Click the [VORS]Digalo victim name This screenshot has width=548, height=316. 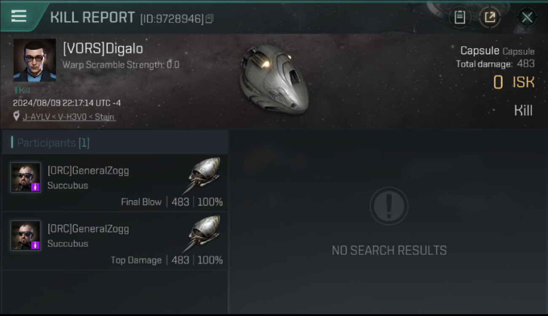(x=103, y=48)
